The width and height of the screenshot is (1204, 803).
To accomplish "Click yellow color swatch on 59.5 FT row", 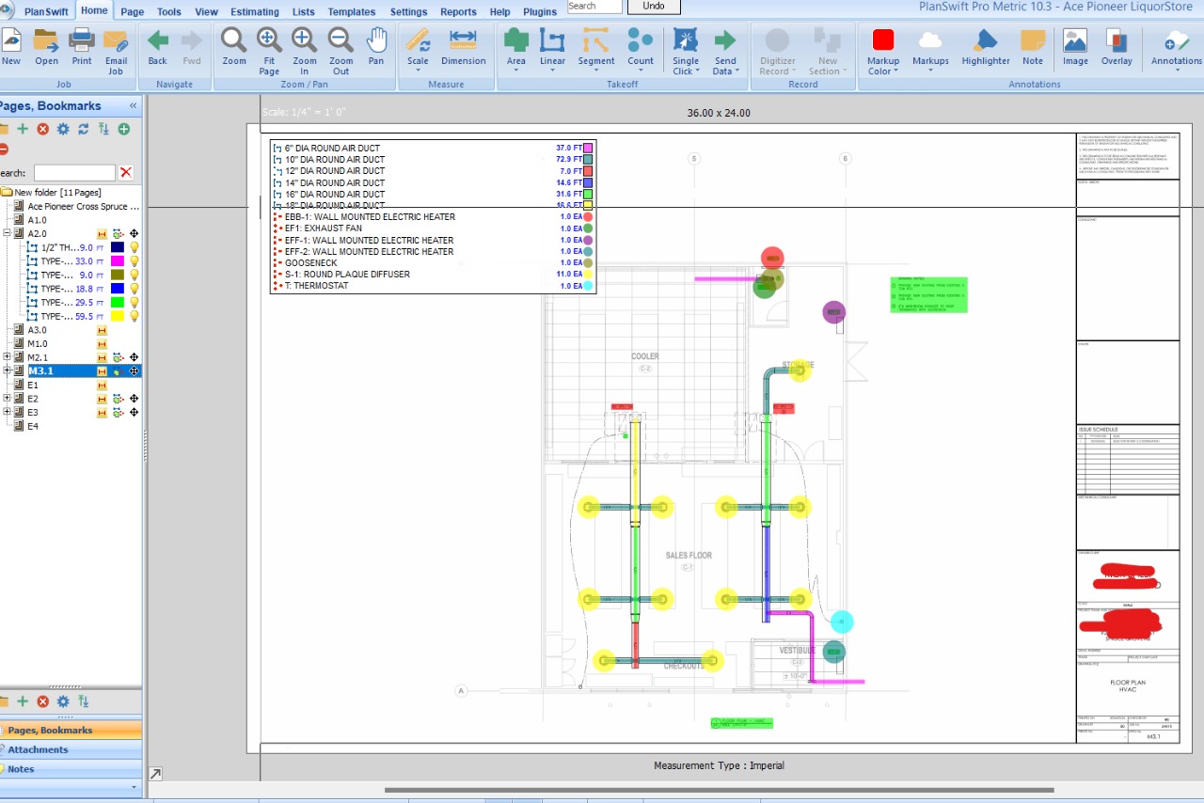I will pyautogui.click(x=118, y=317).
